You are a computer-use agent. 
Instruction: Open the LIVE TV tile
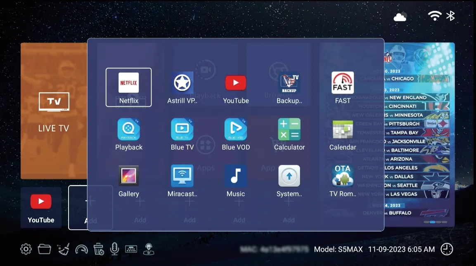coord(54,111)
